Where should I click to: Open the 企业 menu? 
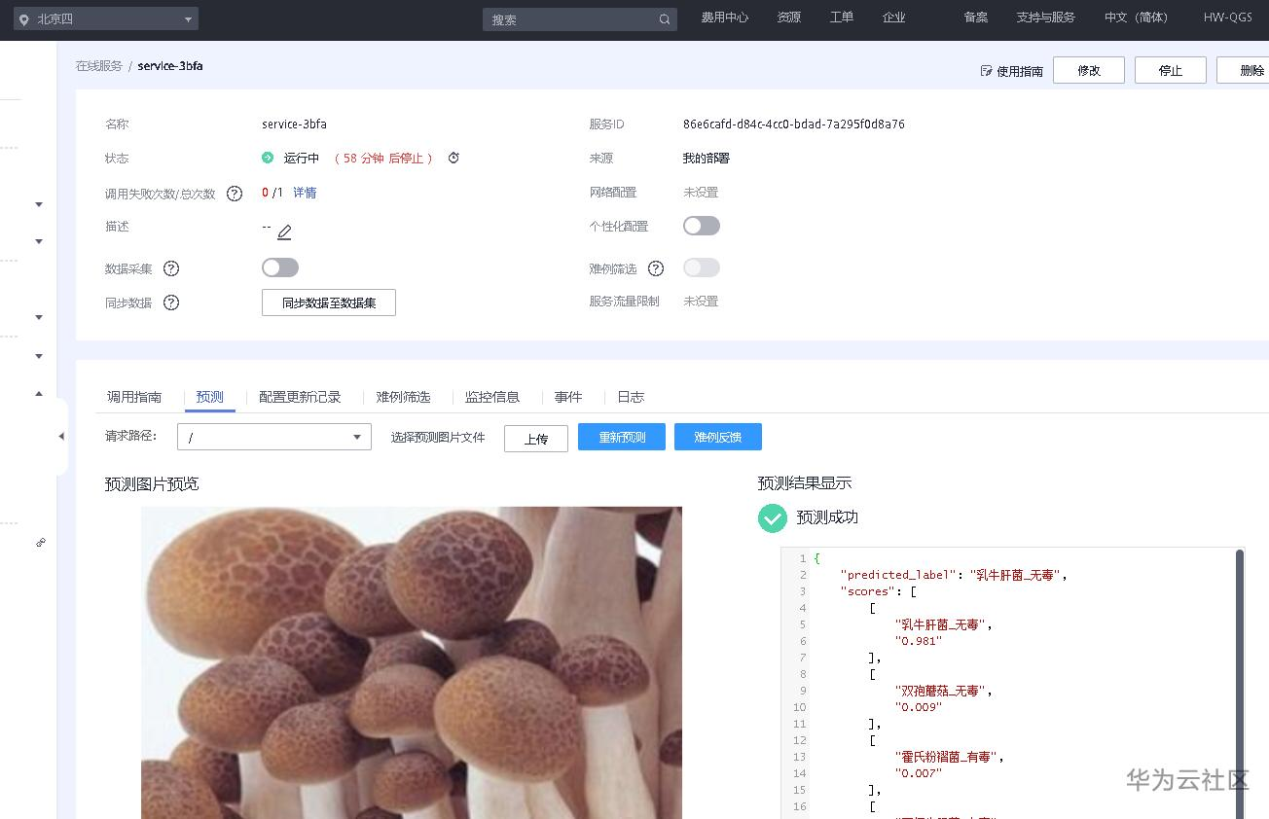(x=894, y=18)
